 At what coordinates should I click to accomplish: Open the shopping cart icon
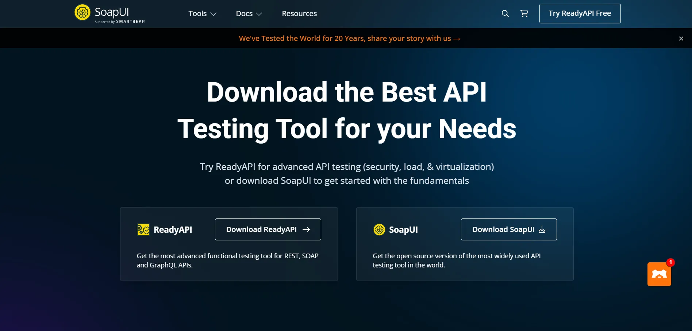[524, 14]
